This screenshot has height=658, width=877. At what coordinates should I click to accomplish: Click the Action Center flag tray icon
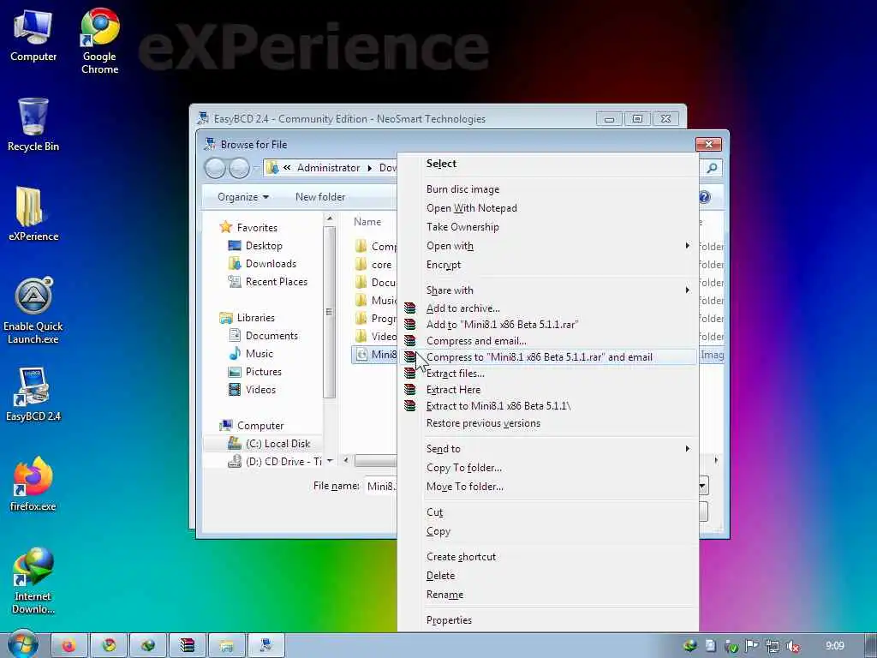pyautogui.click(x=752, y=646)
